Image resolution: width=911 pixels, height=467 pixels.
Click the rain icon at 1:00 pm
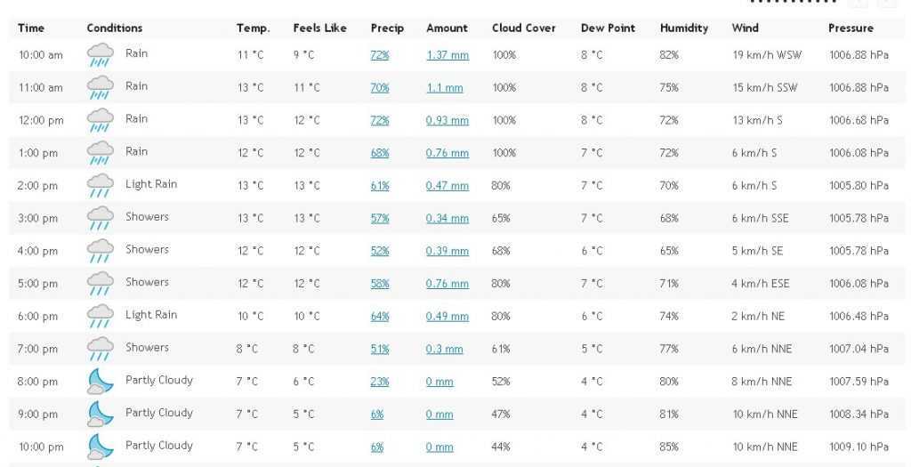tap(100, 153)
